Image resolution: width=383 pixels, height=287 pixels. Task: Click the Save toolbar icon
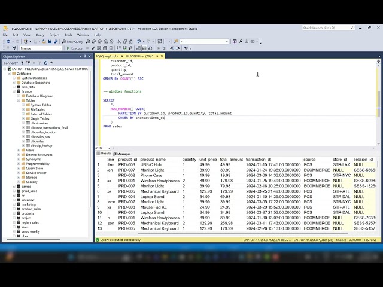(x=50, y=41)
